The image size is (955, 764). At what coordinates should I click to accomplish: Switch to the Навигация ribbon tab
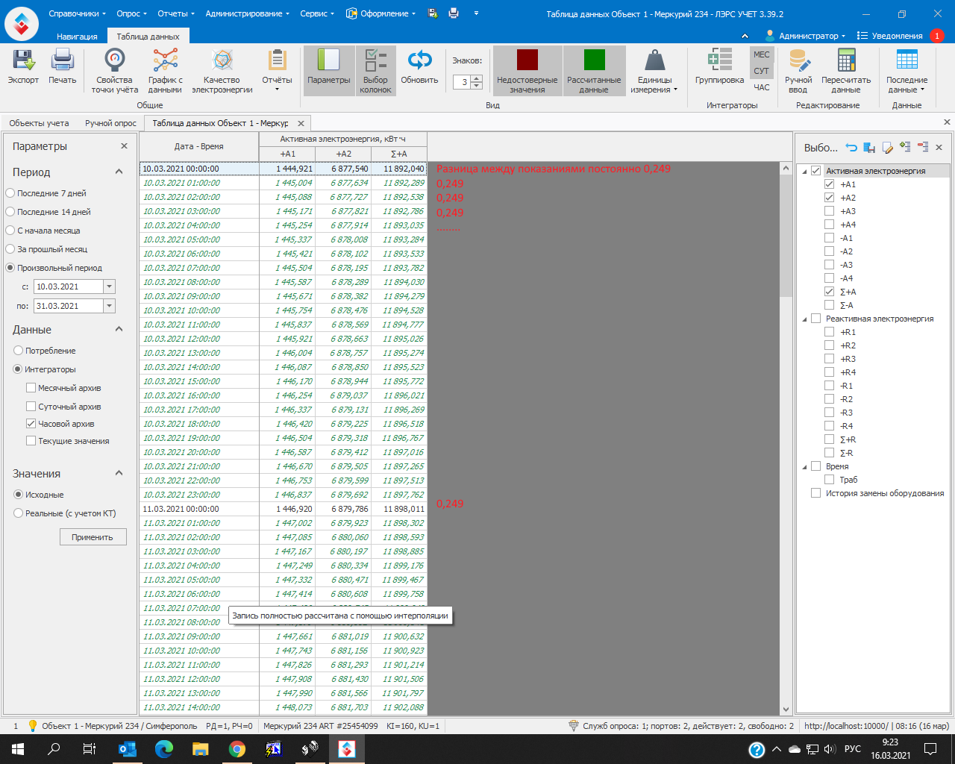pos(77,37)
